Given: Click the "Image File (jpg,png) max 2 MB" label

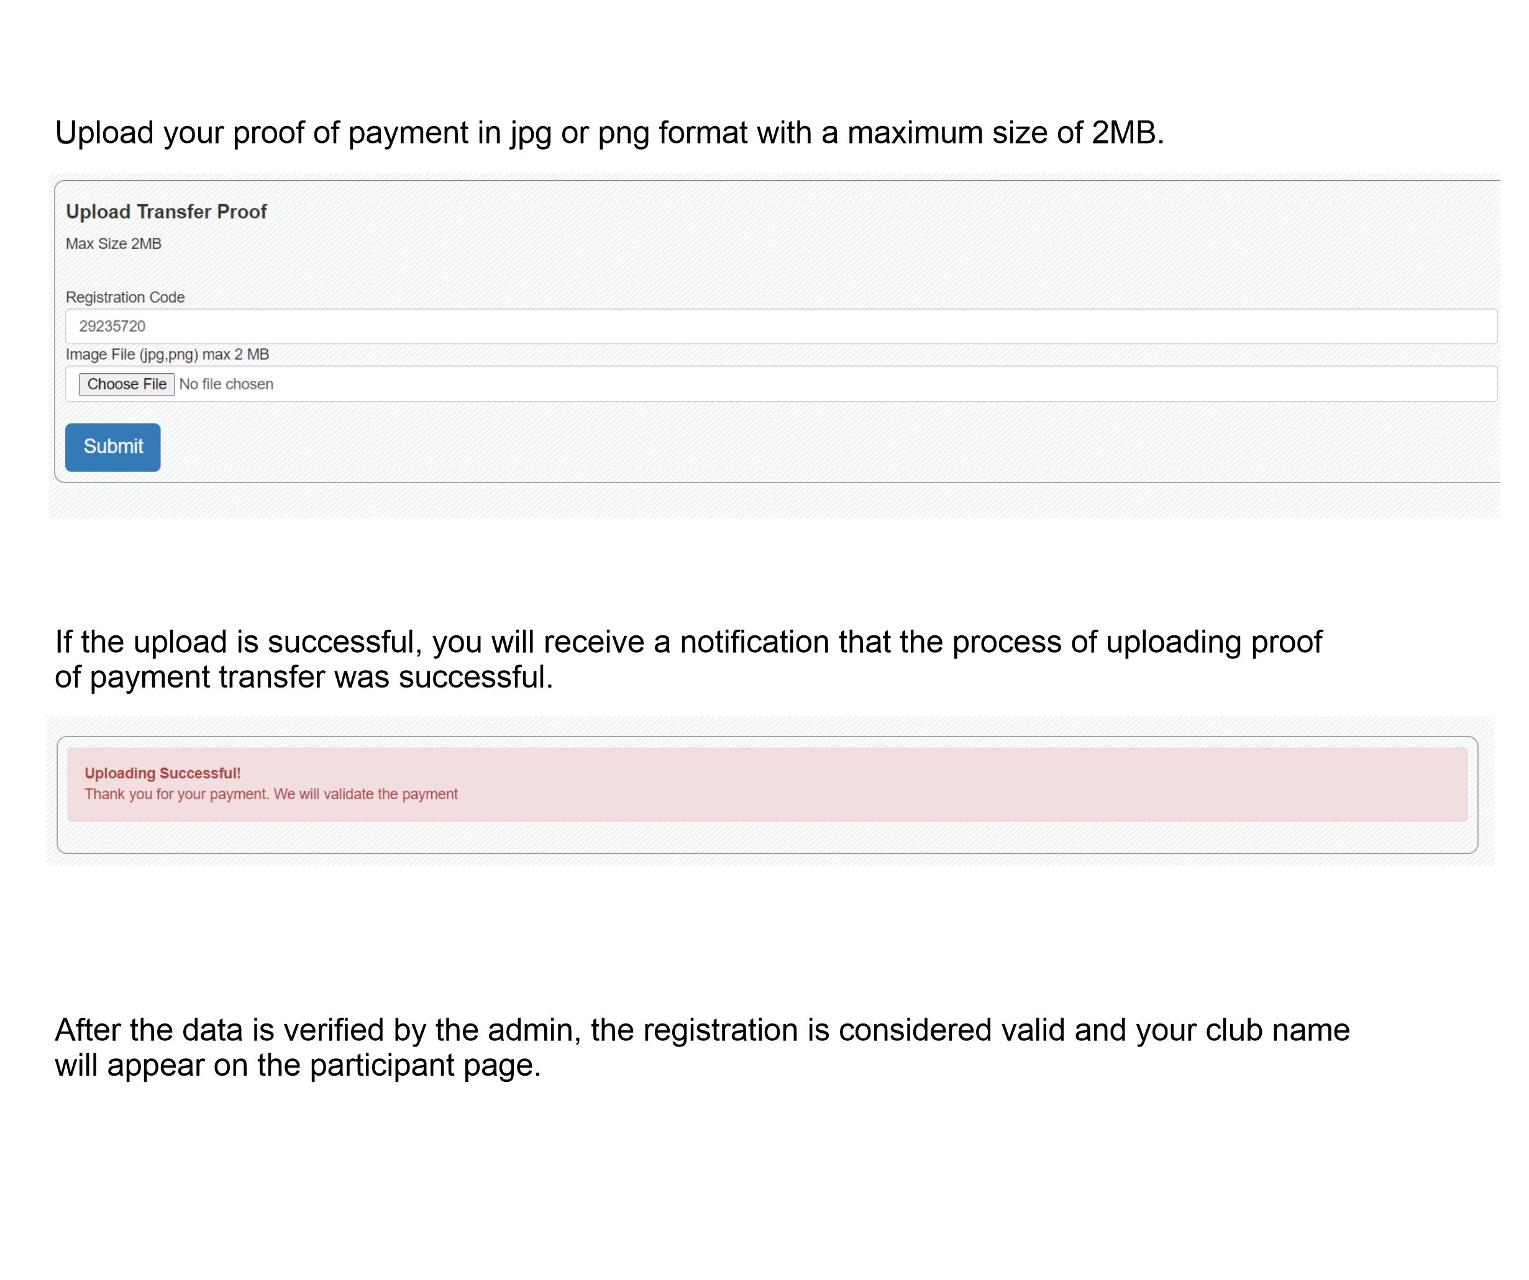Looking at the screenshot, I should [x=168, y=355].
